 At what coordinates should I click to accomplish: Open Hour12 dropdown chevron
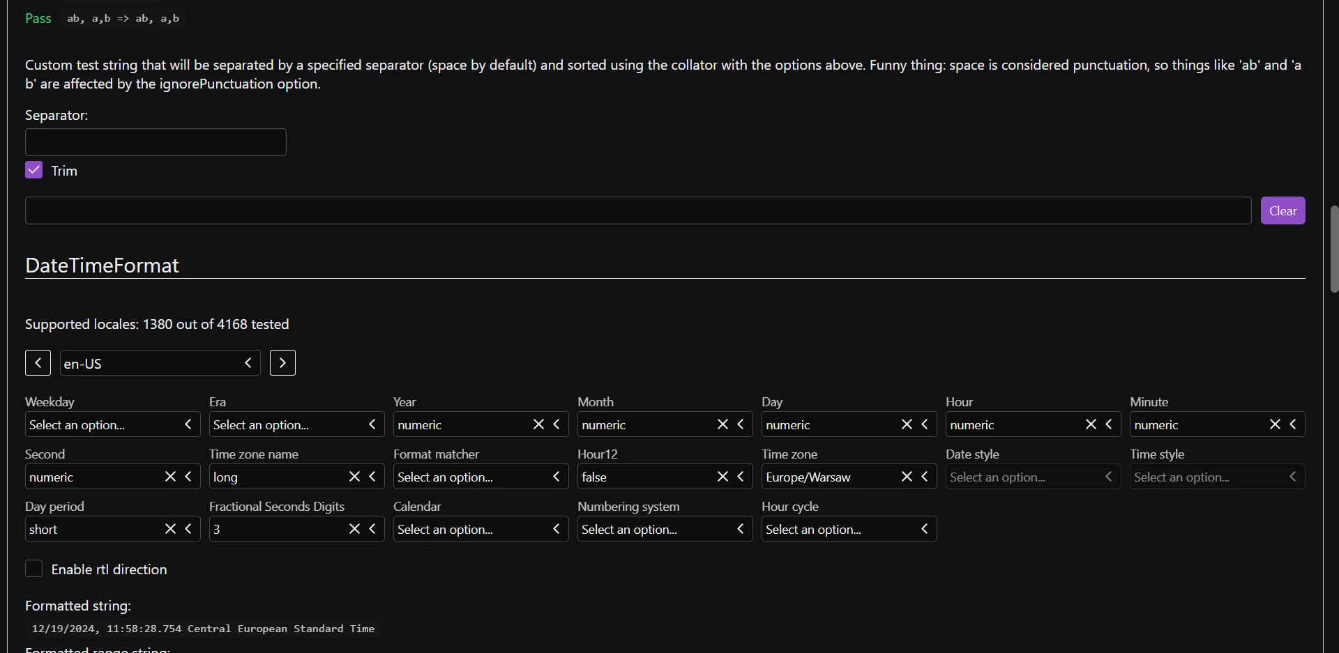pyautogui.click(x=741, y=477)
